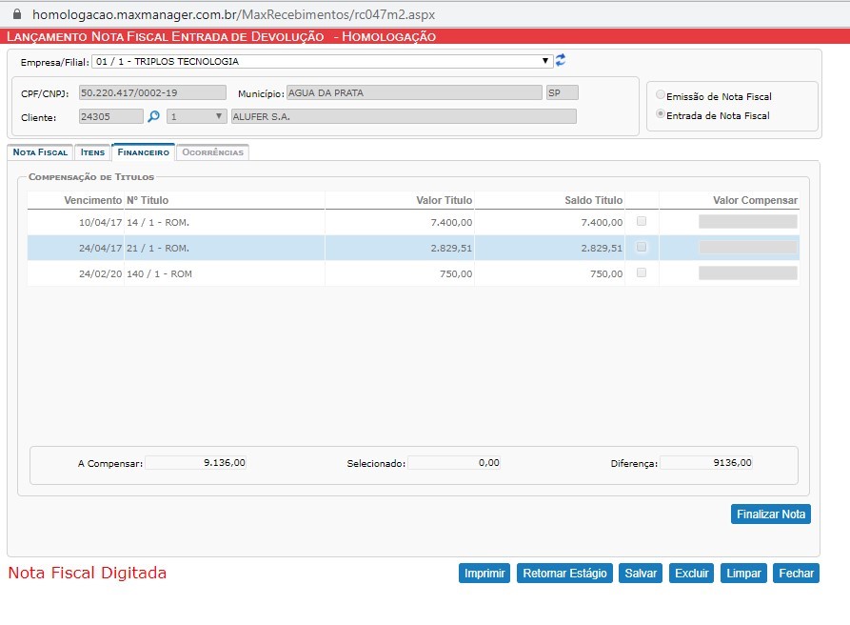Image resolution: width=850 pixels, height=625 pixels.
Task: Click the refresh icon beside Empresa/Filial
Action: (x=561, y=60)
